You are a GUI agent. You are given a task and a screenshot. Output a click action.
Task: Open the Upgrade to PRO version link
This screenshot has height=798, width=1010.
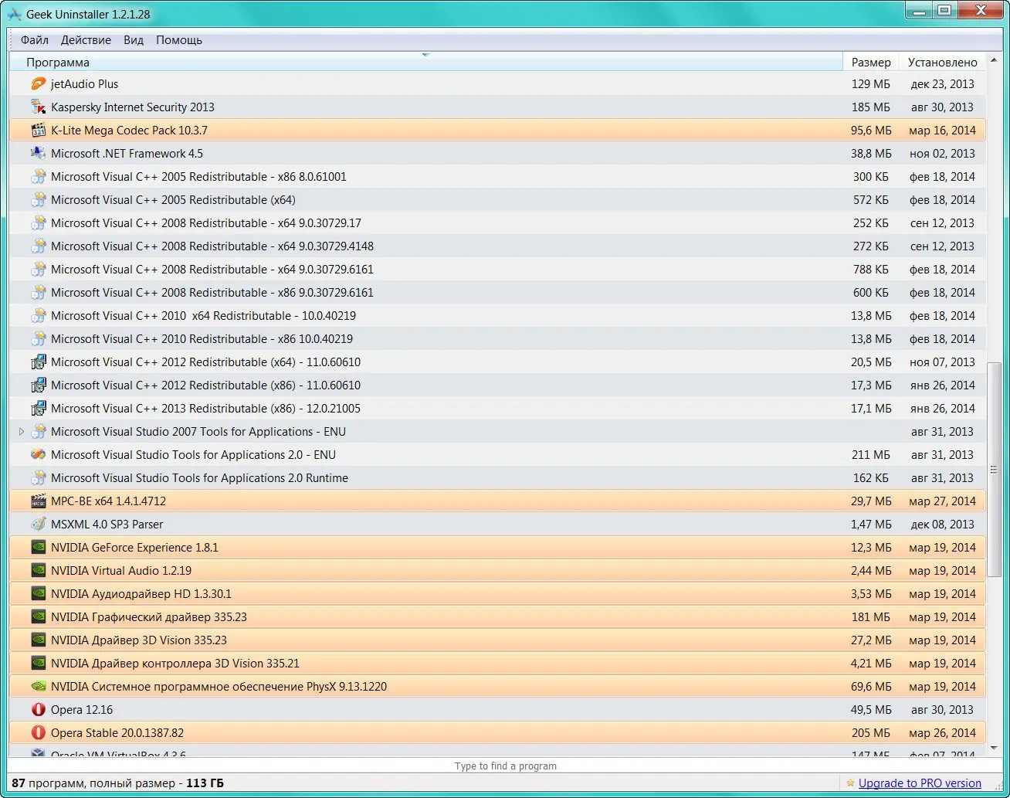pyautogui.click(x=920, y=783)
